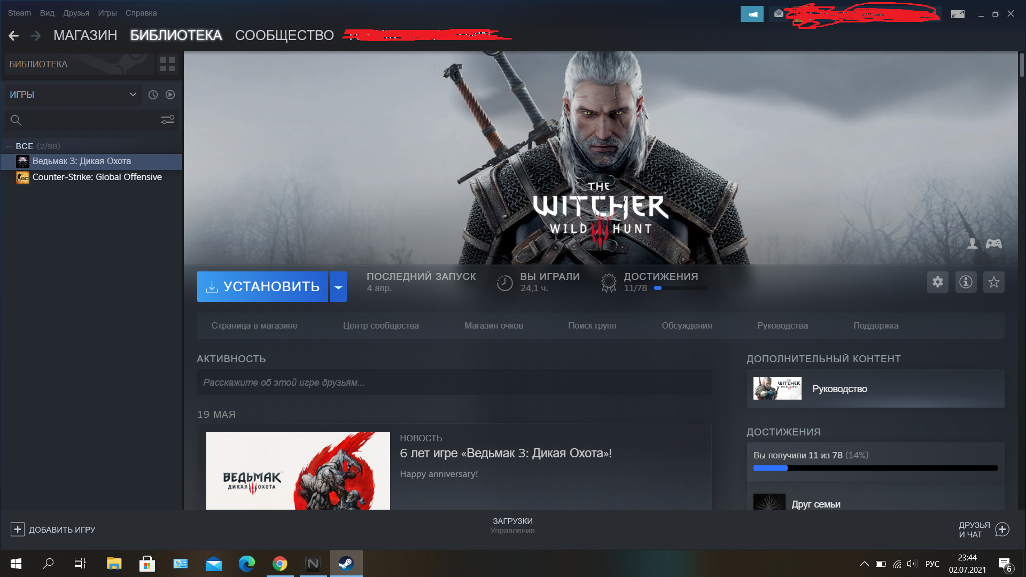
Task: Click the plus icon for Add Game
Action: coord(18,529)
